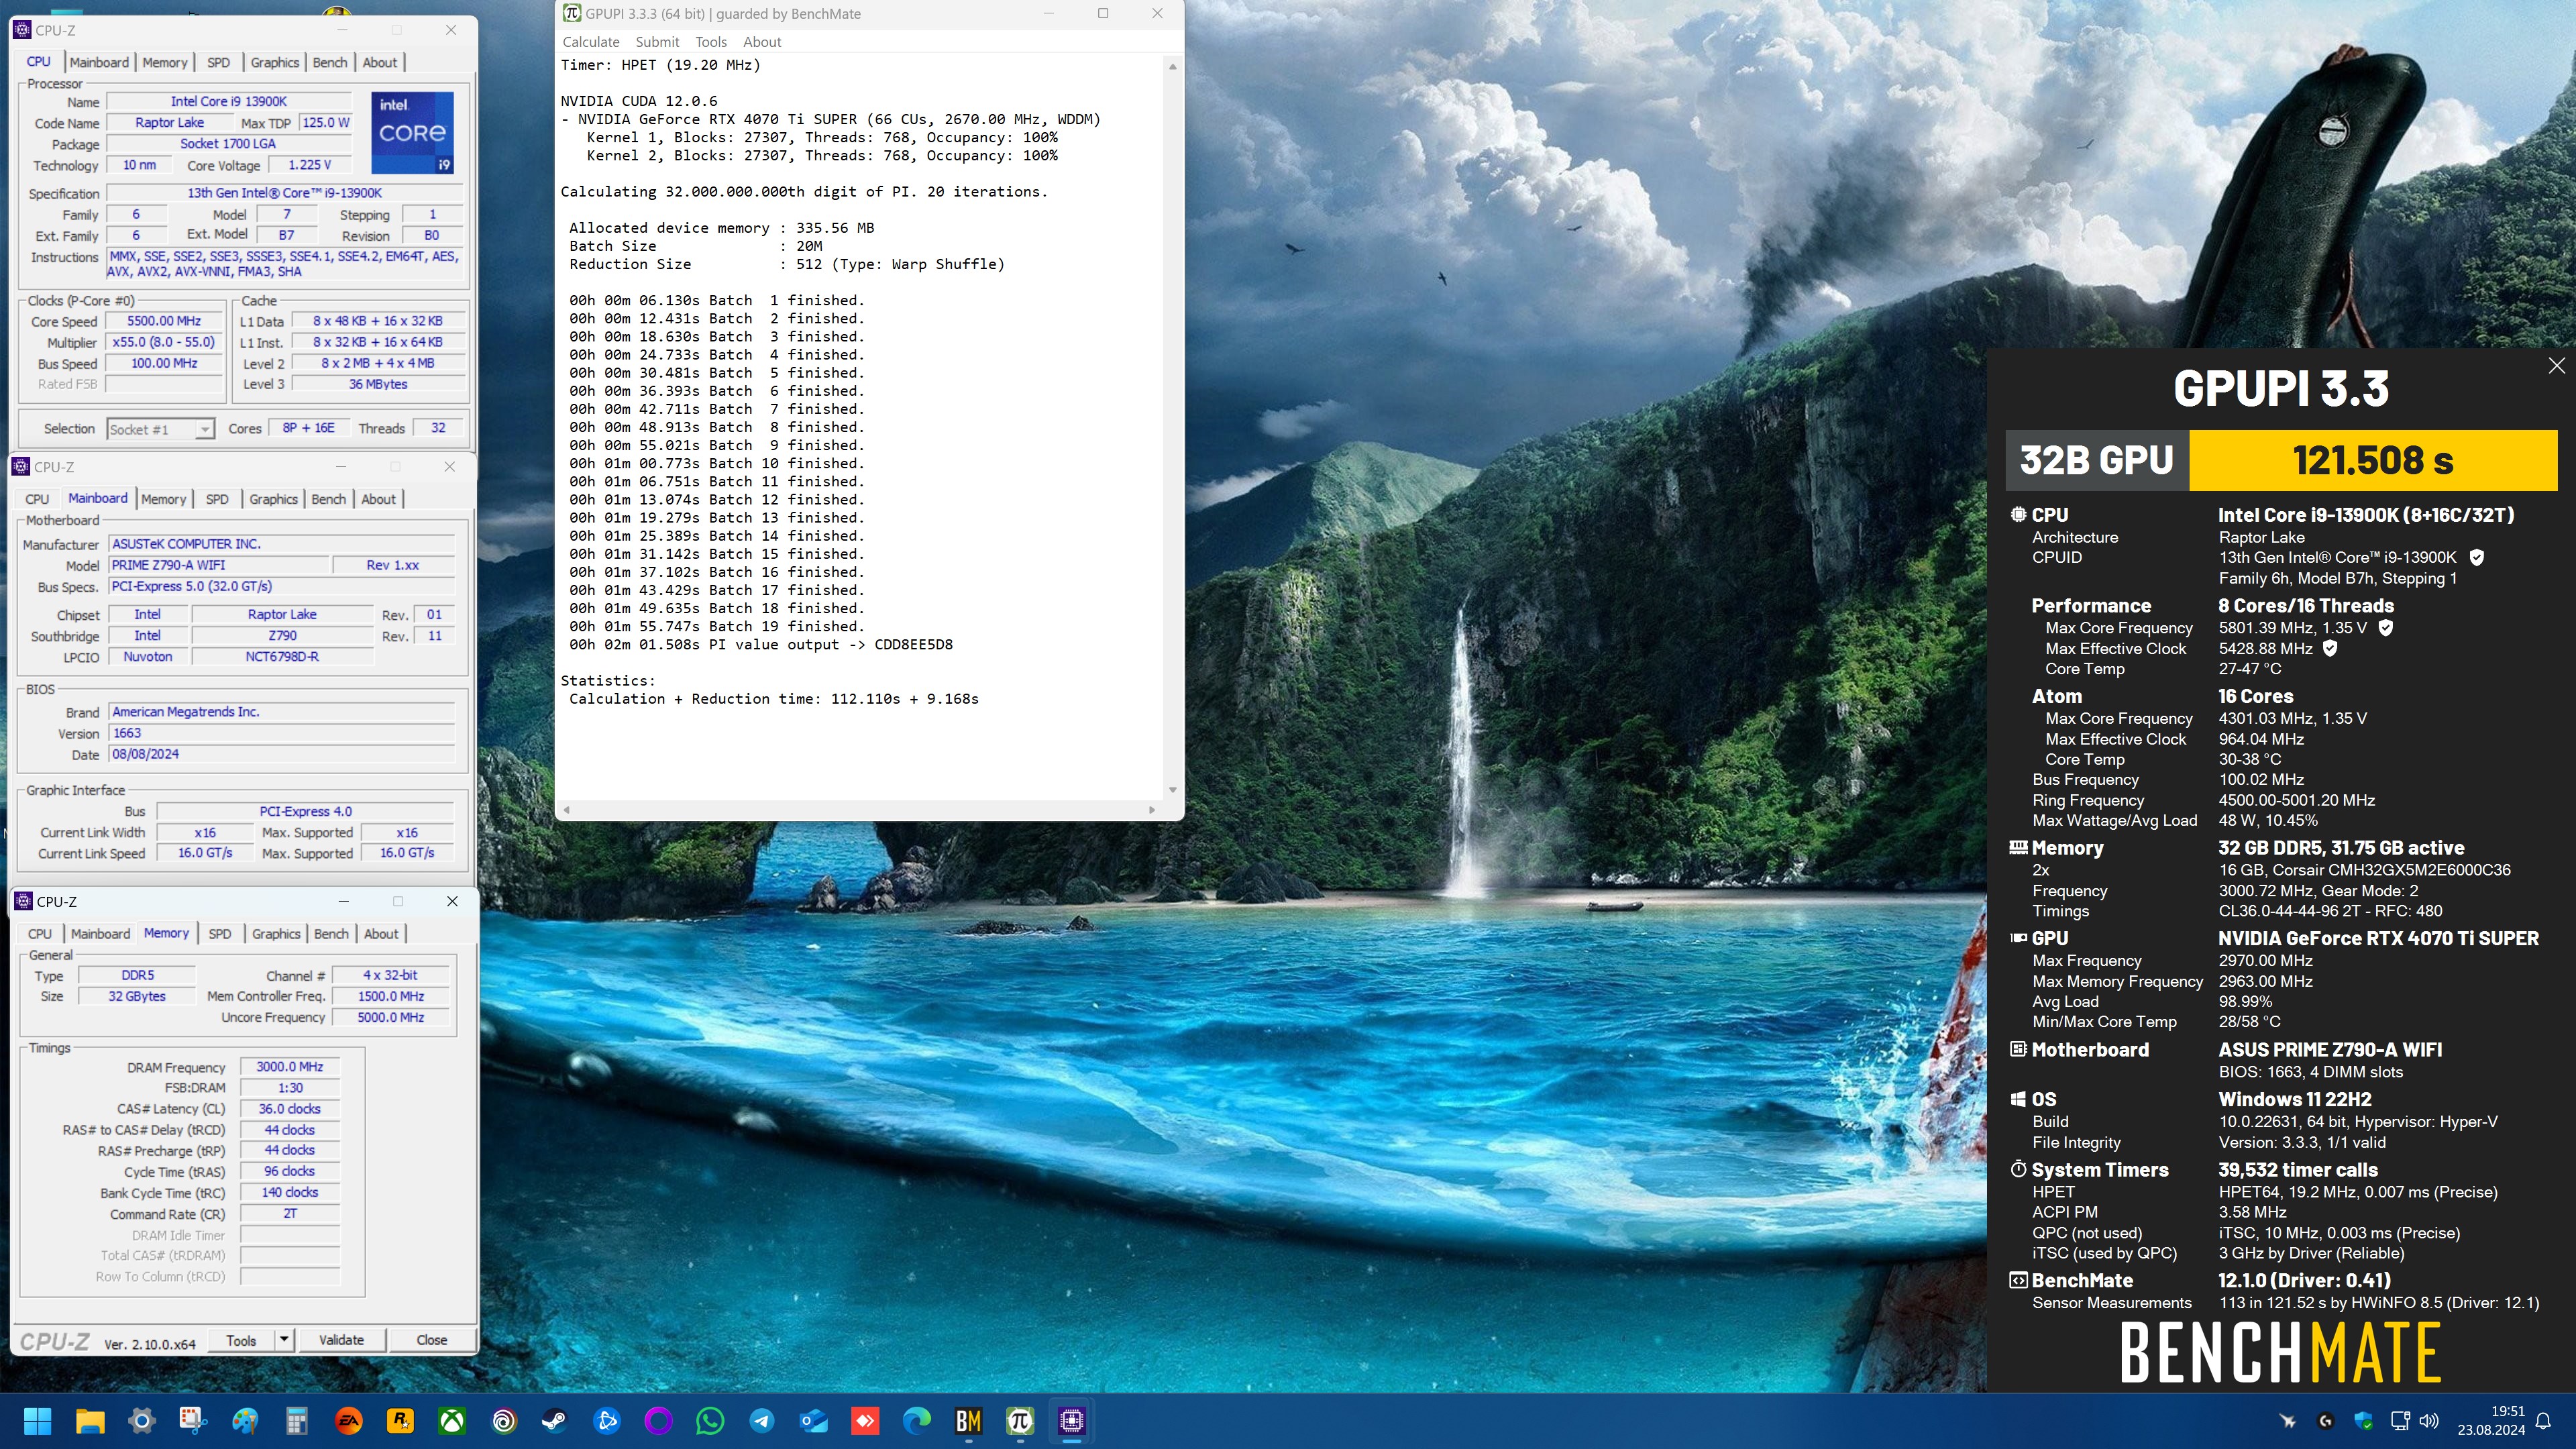Click the Intel Core i9 13900K name field
The height and width of the screenshot is (1449, 2576).
[229, 102]
